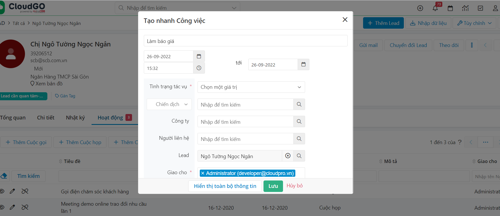Open the user profile icon
Viewport: 500px width, 216px height.
coord(495,8)
